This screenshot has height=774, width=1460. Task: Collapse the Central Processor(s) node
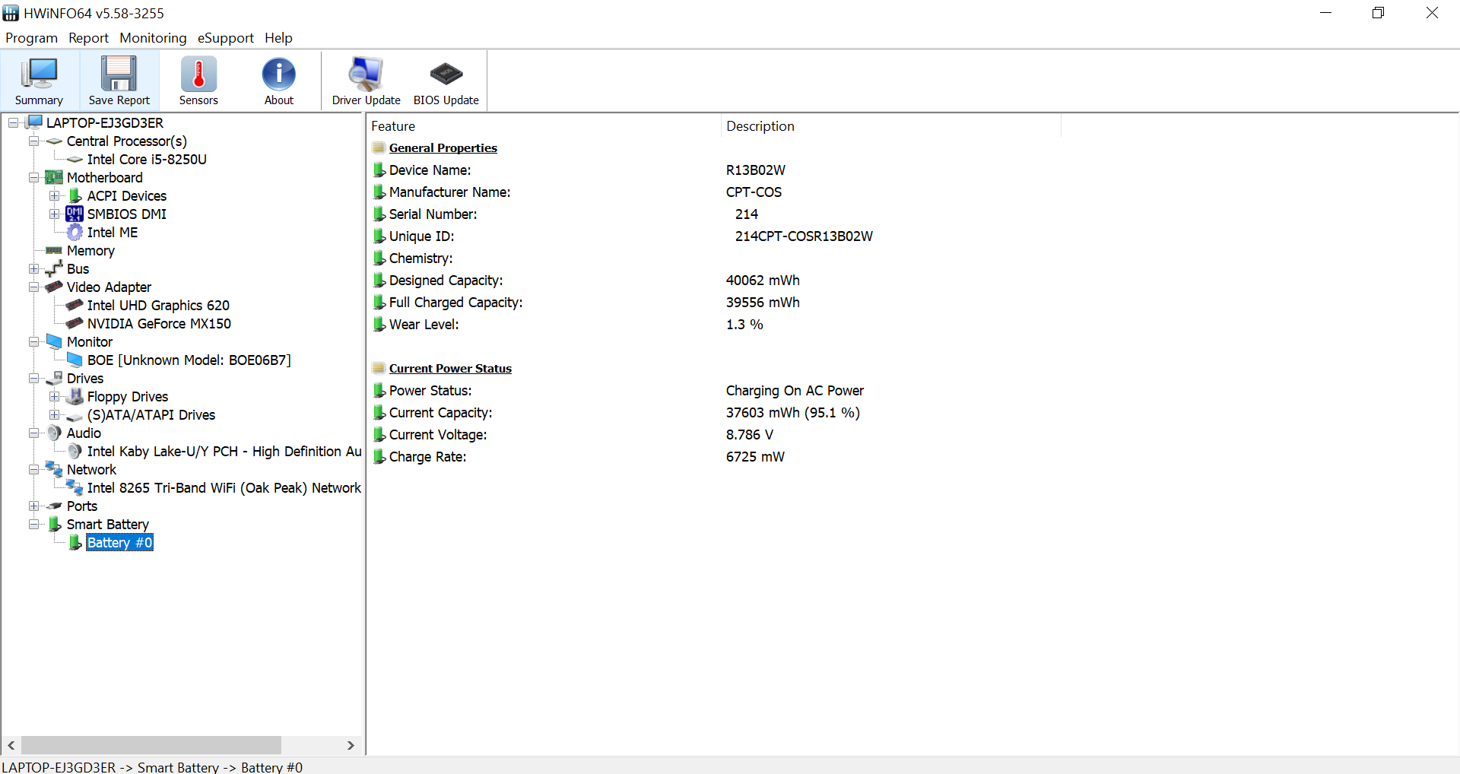coord(33,141)
